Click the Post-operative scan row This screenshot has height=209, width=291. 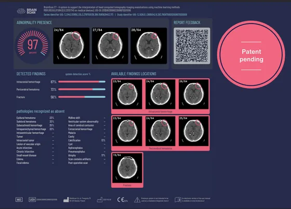click(87, 163)
